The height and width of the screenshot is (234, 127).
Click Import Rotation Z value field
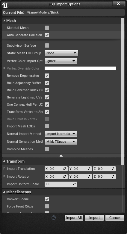point(104,176)
